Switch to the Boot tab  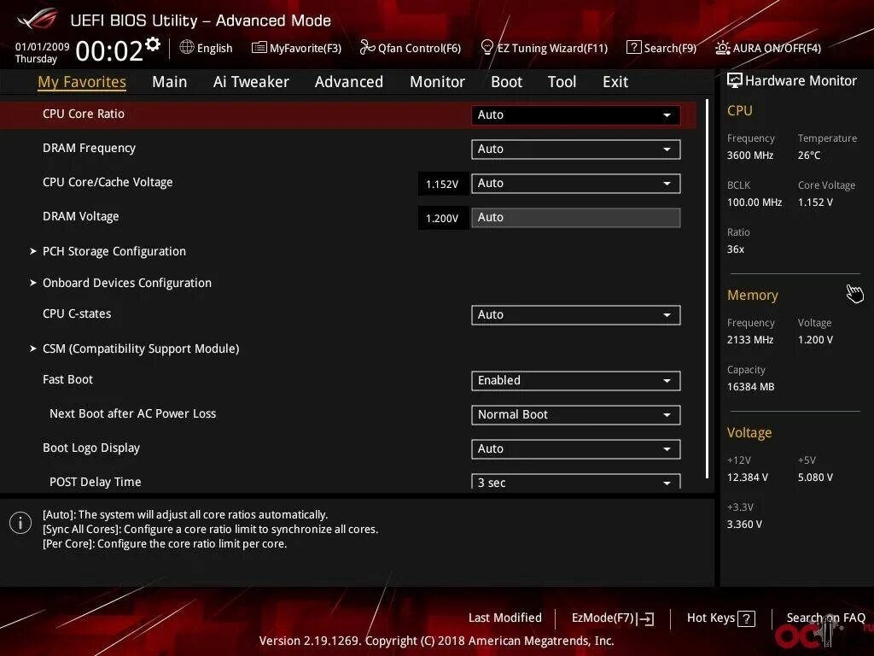tap(507, 82)
